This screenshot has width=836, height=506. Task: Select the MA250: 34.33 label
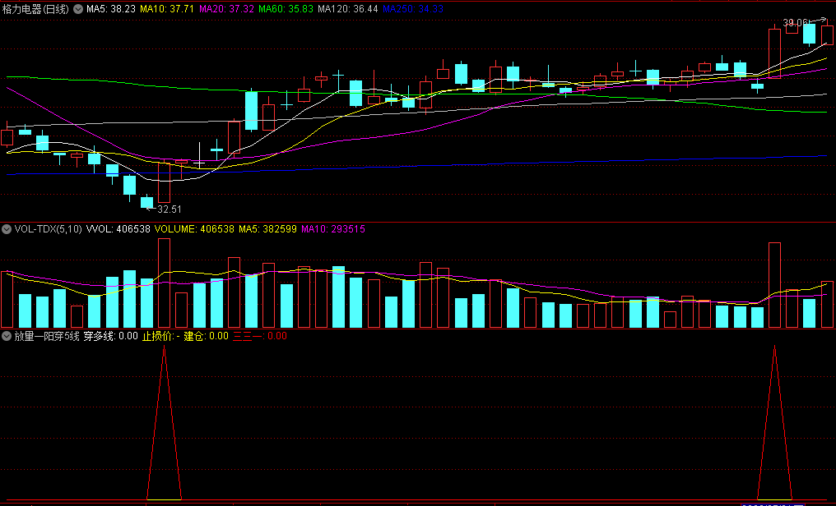(x=413, y=9)
